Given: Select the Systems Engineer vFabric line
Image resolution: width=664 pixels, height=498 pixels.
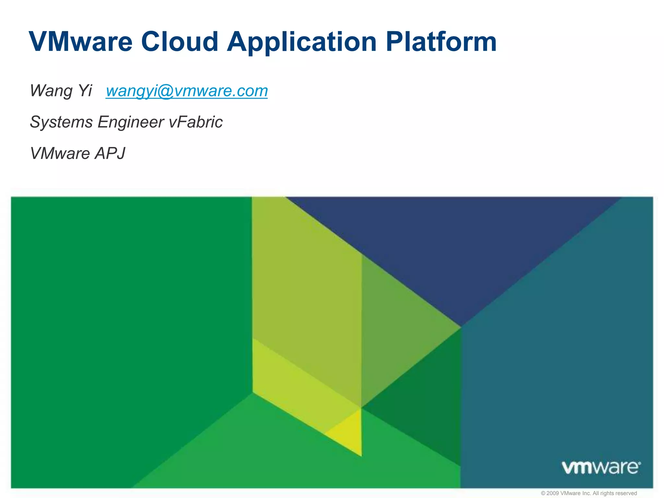Looking at the screenshot, I should point(126,122).
